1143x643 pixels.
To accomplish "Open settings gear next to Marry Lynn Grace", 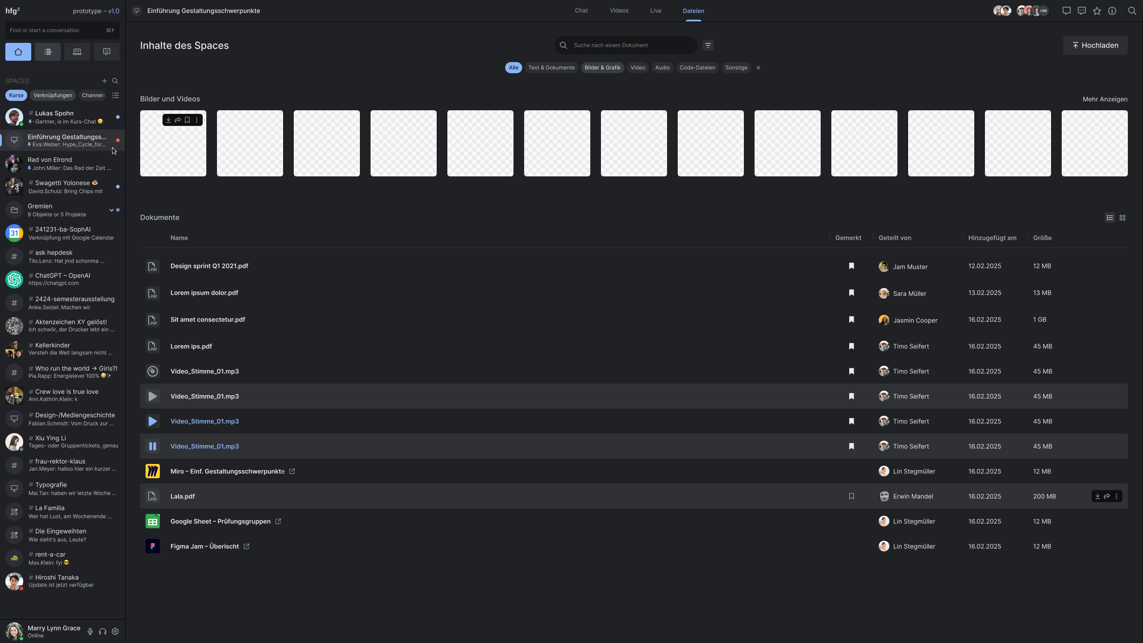I will pyautogui.click(x=115, y=631).
